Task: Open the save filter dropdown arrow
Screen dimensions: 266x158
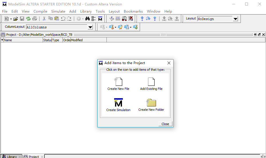Action: pos(131,27)
